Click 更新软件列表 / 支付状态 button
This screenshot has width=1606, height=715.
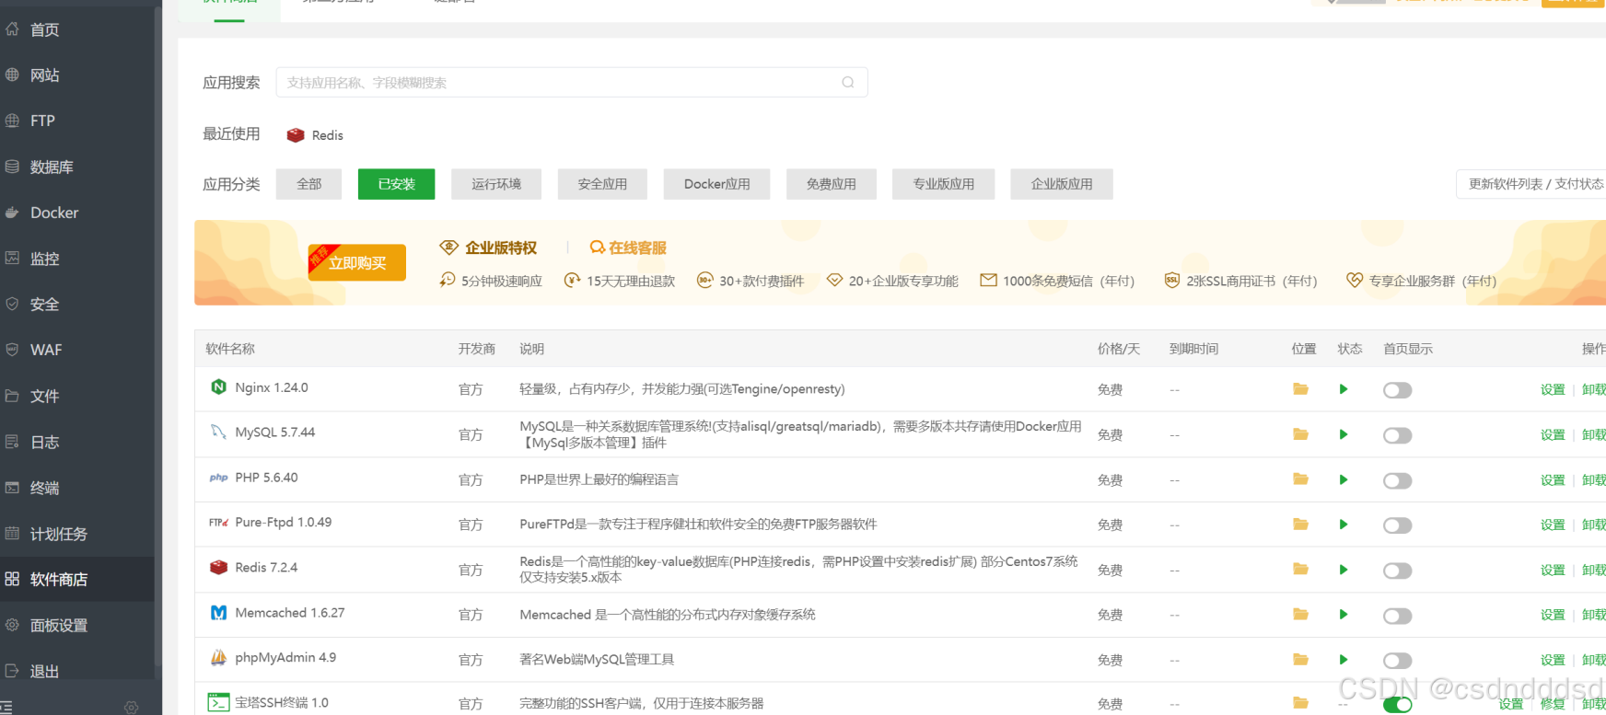(x=1533, y=184)
